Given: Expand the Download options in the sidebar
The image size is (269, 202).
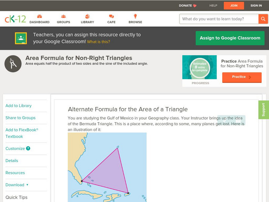Looking at the screenshot, I should click(17, 185).
